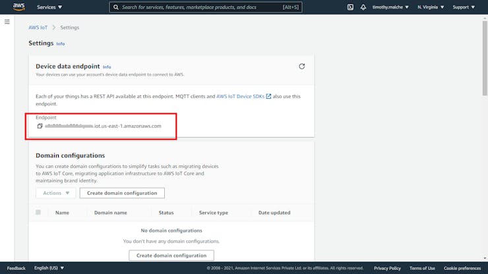488x274 pixels.
Task: Copy the endpoint with the copy icon
Action: pos(40,126)
